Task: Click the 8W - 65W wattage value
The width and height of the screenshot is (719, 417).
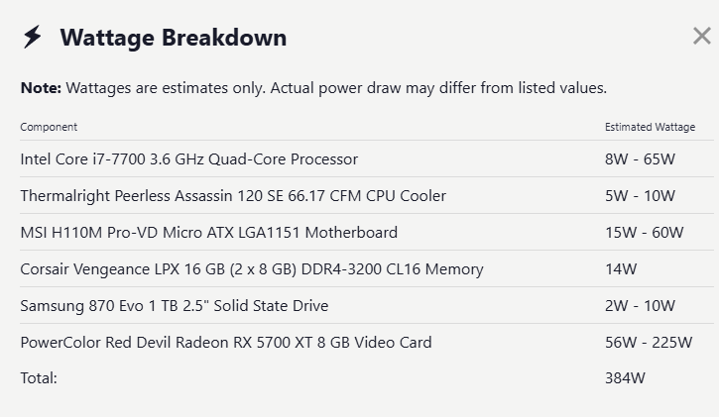Action: (640, 158)
